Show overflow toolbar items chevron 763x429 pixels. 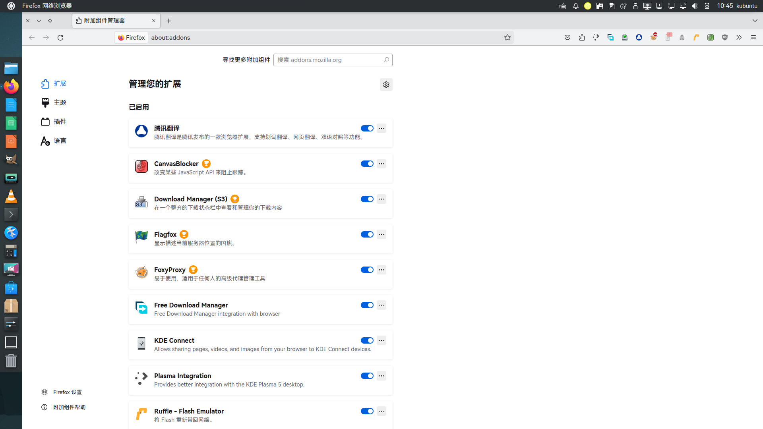(739, 37)
